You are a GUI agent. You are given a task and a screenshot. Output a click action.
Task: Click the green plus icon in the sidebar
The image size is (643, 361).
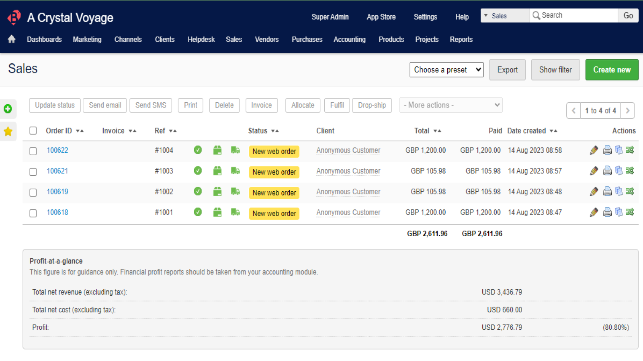(x=8, y=109)
